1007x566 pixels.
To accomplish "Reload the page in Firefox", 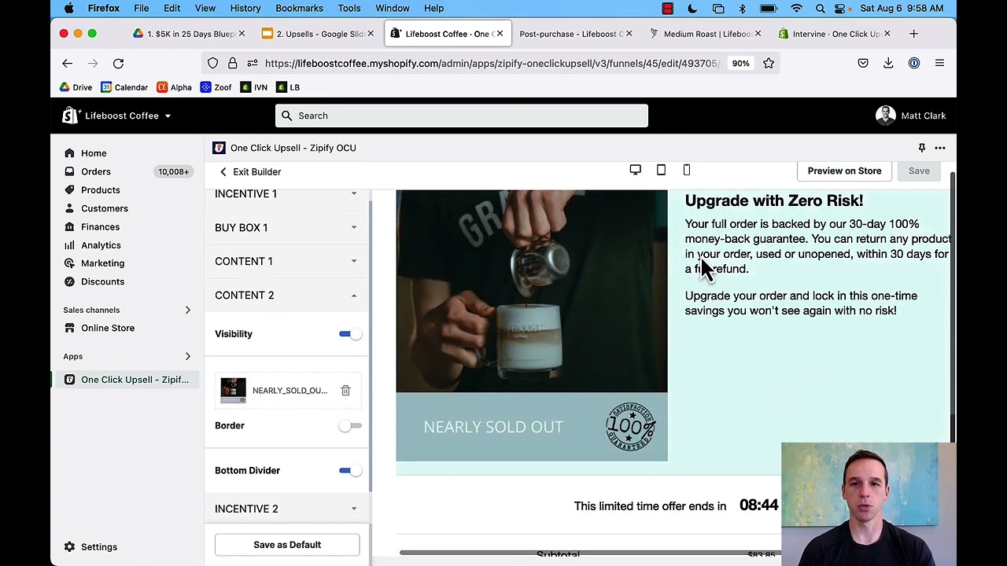I will 118,63.
